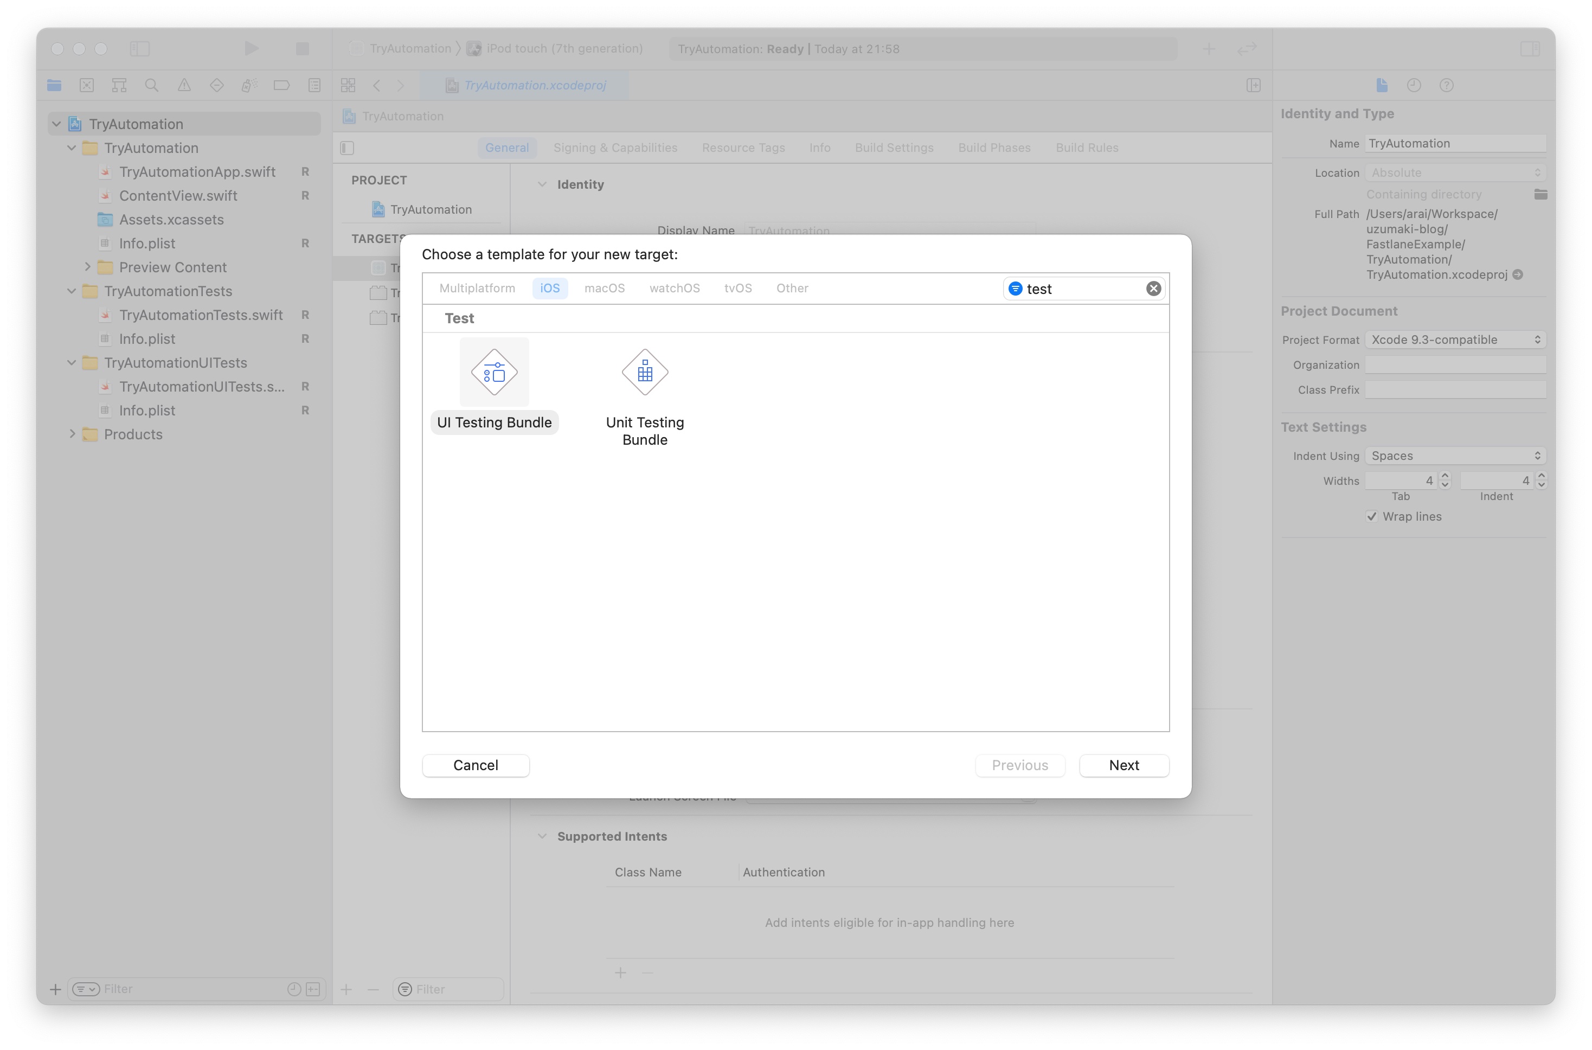Select the UI Testing Bundle template icon
Screen dimensions: 1592x1050
(494, 372)
